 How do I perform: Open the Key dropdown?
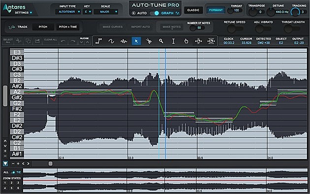click(88, 12)
